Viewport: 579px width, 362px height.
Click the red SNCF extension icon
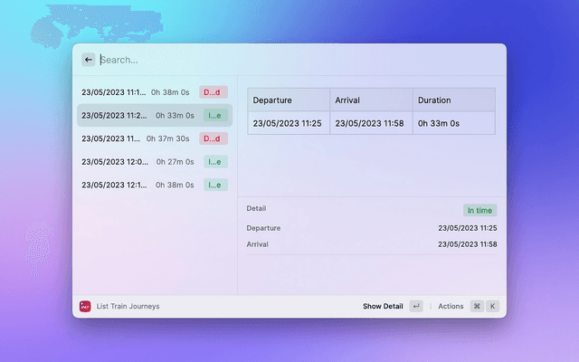[86, 307]
